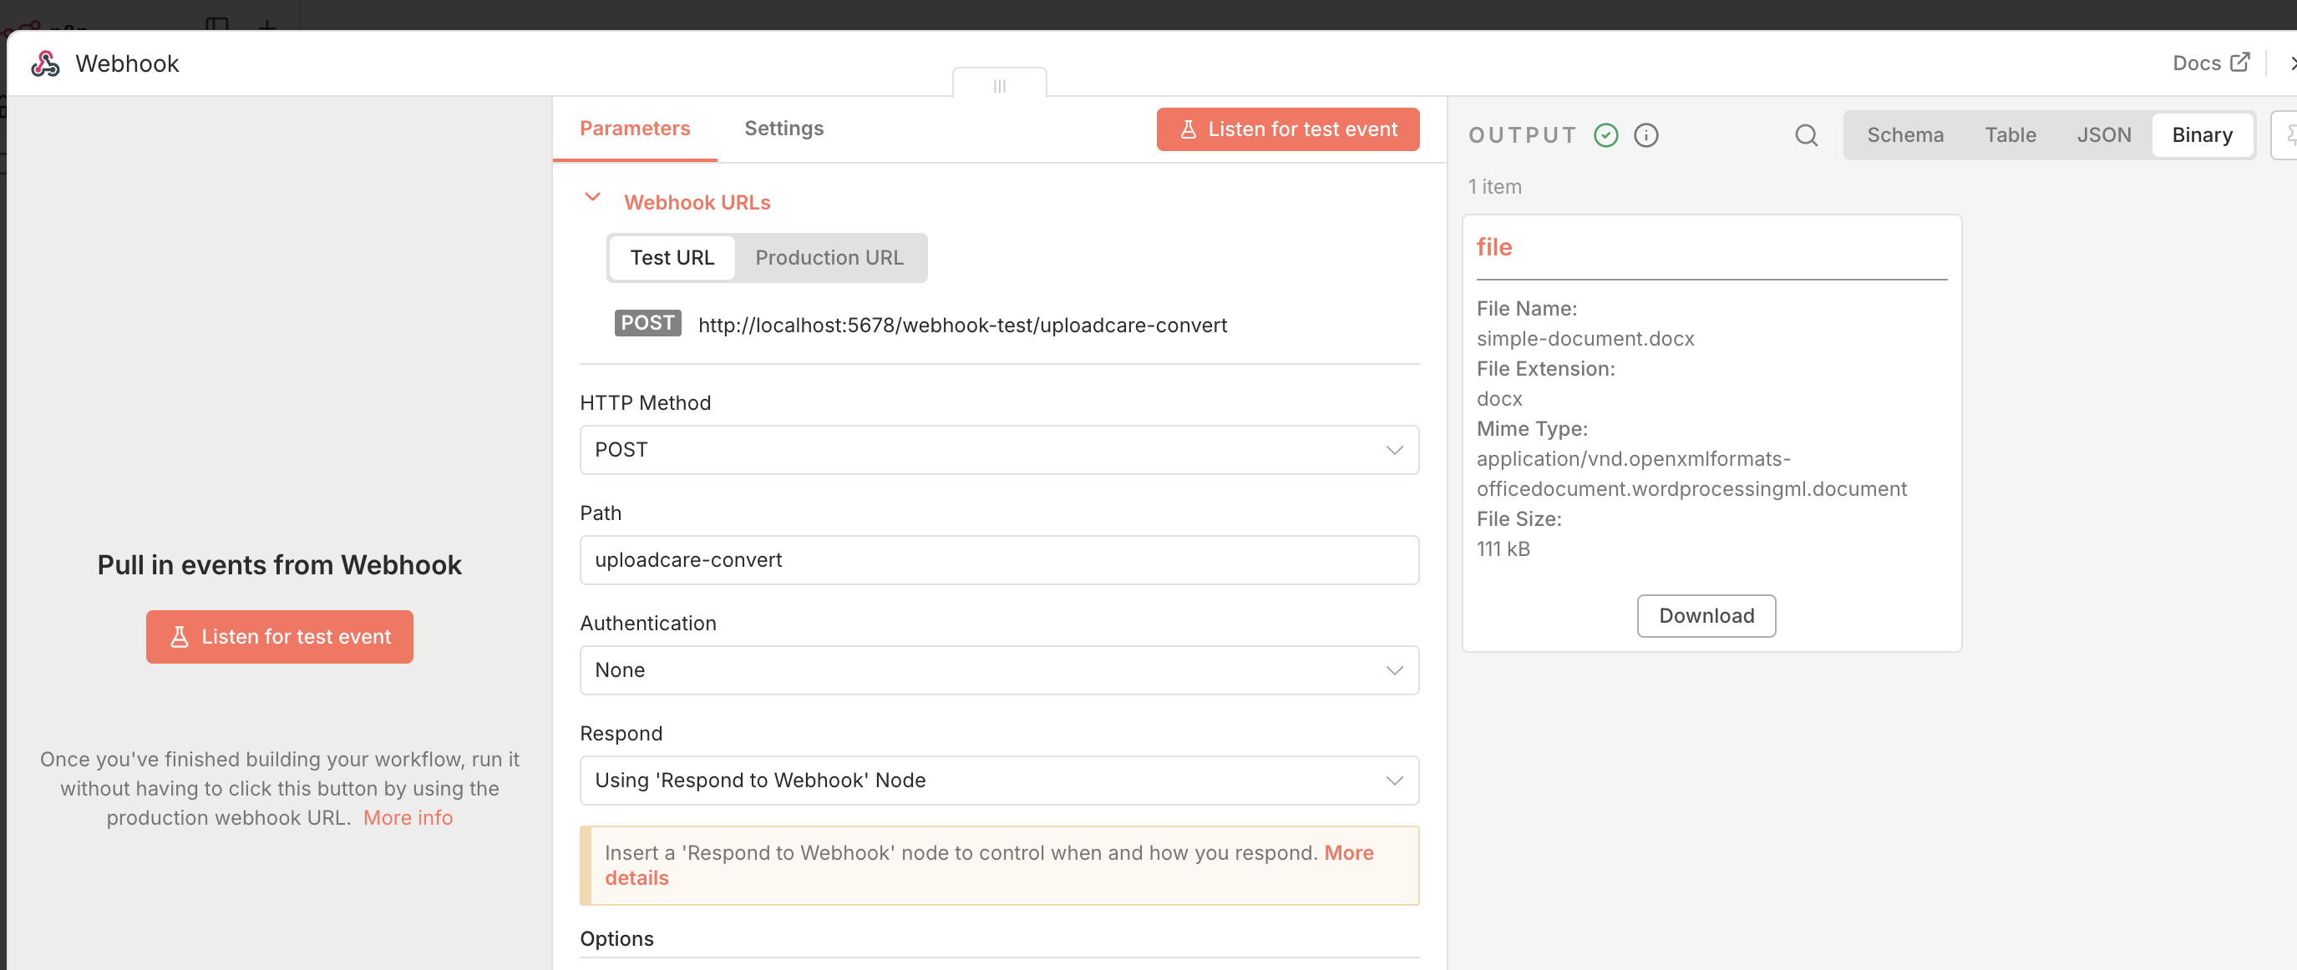Copy the webhook test URL text

pos(962,326)
